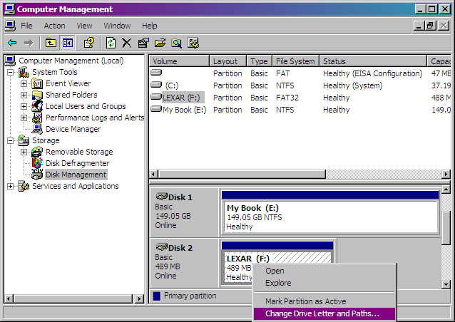Click the Event Viewer icon in tree
This screenshot has width=455, height=322.
pyautogui.click(x=37, y=84)
